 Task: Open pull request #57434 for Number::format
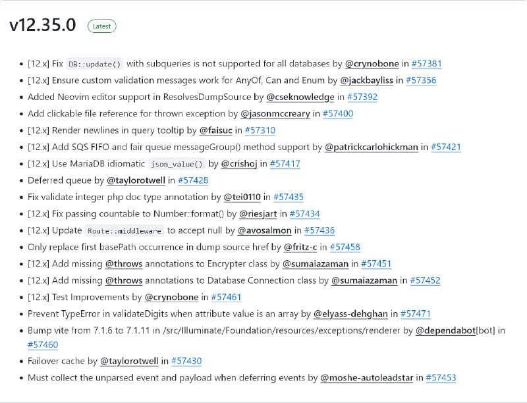pos(304,213)
